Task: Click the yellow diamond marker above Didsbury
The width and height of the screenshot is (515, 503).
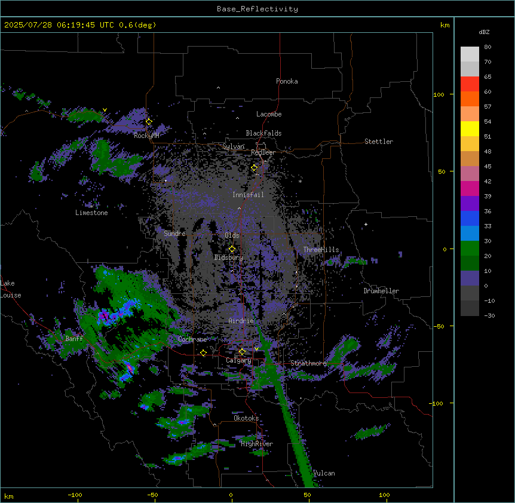Action: pyautogui.click(x=232, y=249)
